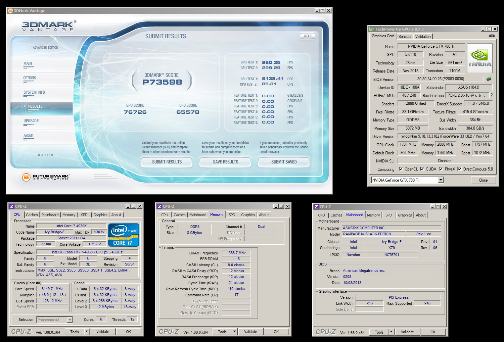
Task: Click the Tools button in the CPU-Z Mainboard window
Action: (x=379, y=332)
